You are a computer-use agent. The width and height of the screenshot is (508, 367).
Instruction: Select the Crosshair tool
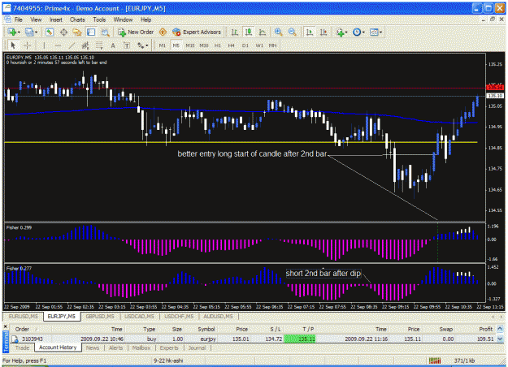27,45
